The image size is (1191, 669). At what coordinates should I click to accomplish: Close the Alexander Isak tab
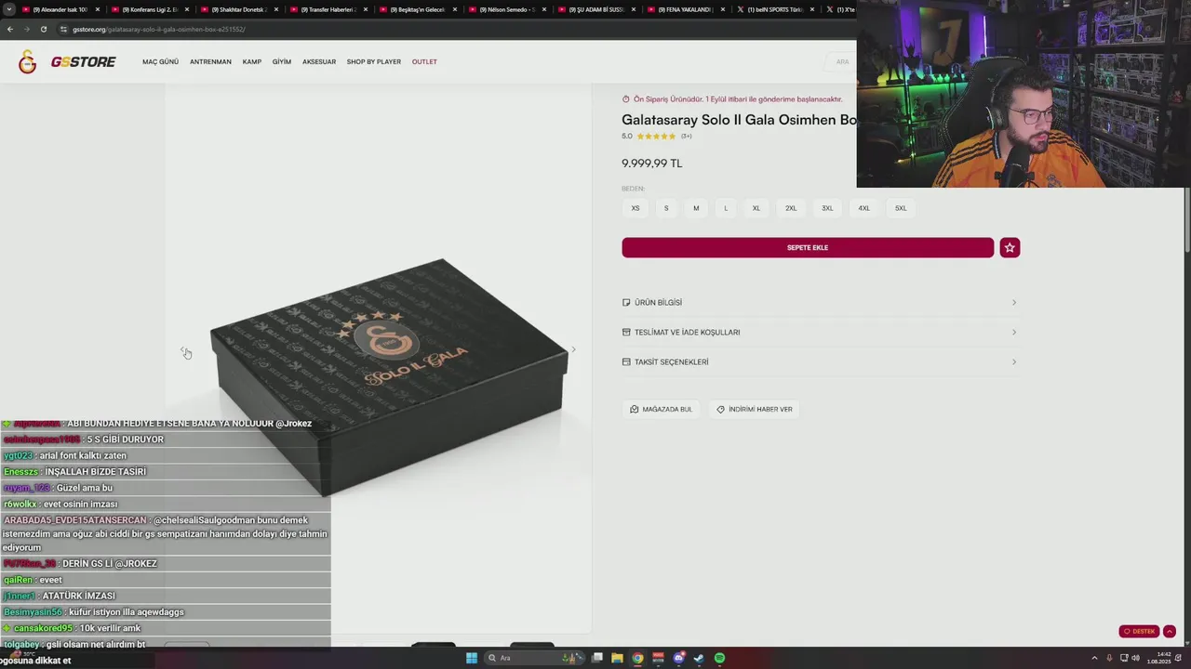(x=97, y=9)
